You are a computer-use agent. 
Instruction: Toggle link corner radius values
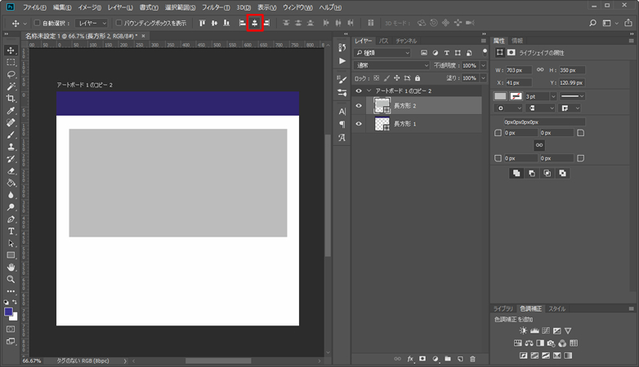pyautogui.click(x=539, y=145)
